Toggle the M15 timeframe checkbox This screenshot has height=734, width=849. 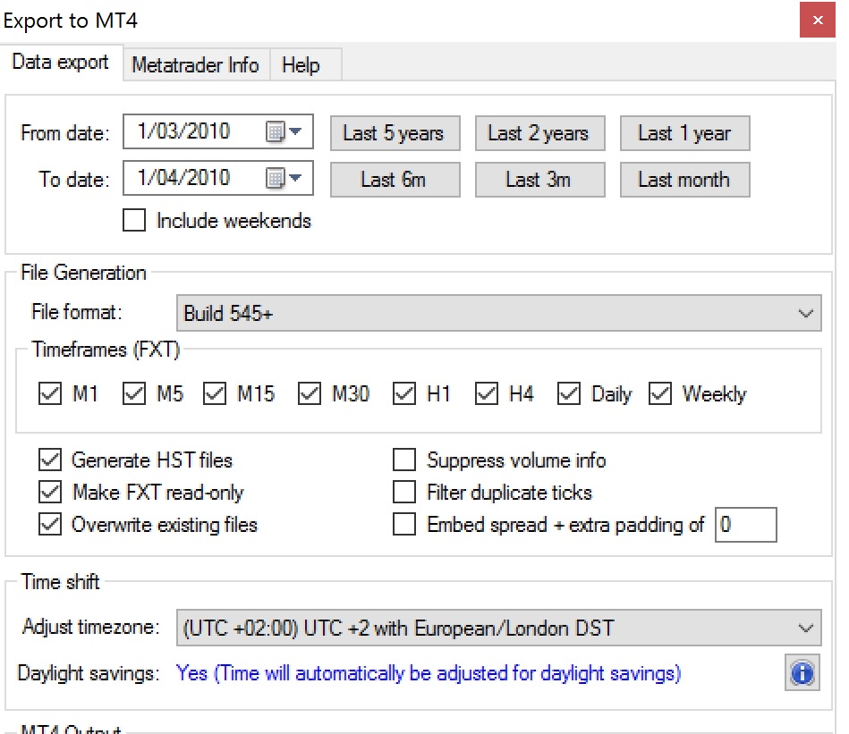point(215,393)
